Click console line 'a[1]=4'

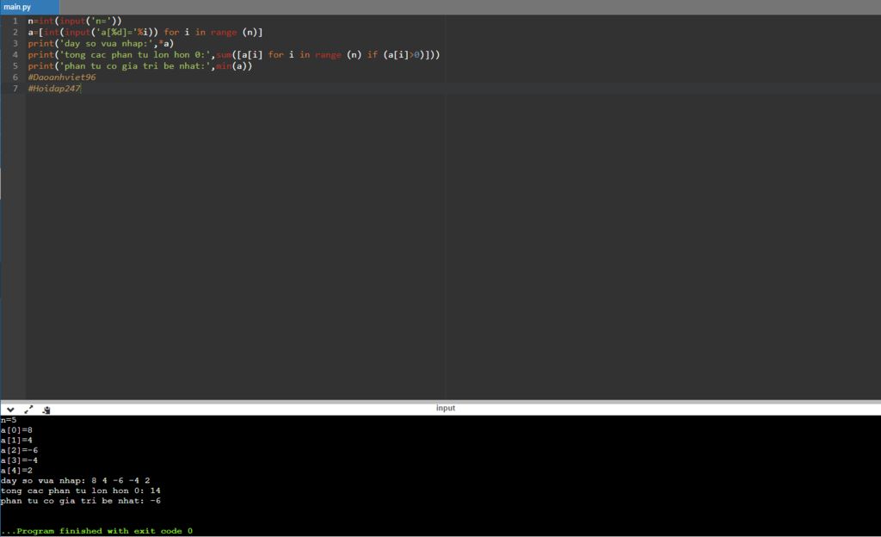pos(16,440)
